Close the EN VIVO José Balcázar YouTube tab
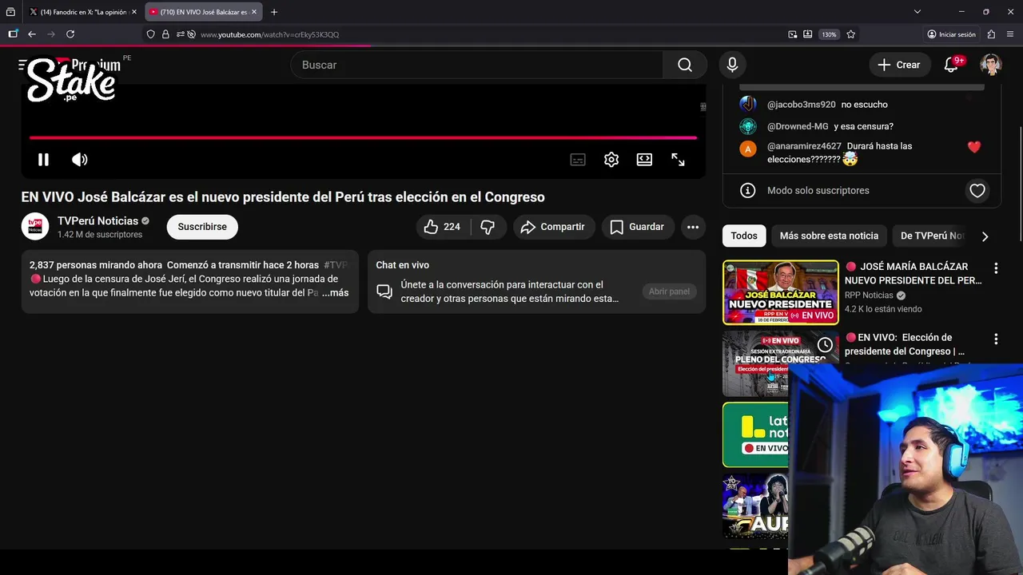Image resolution: width=1023 pixels, height=575 pixels. (254, 12)
